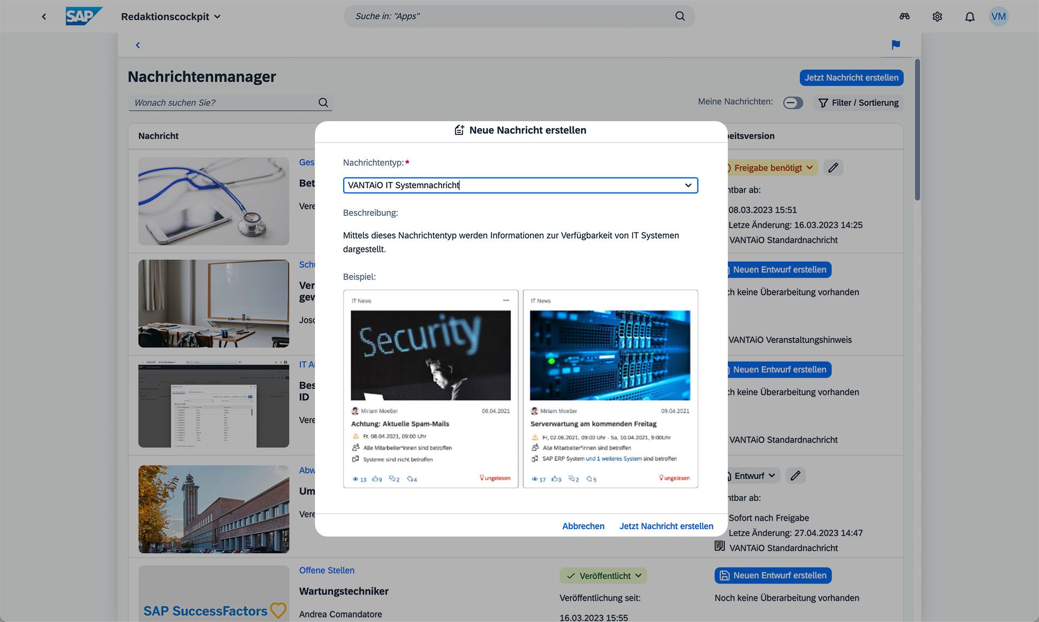The image size is (1039, 622).
Task: Click the comments icon on Spam-Mails card
Action: click(x=392, y=479)
